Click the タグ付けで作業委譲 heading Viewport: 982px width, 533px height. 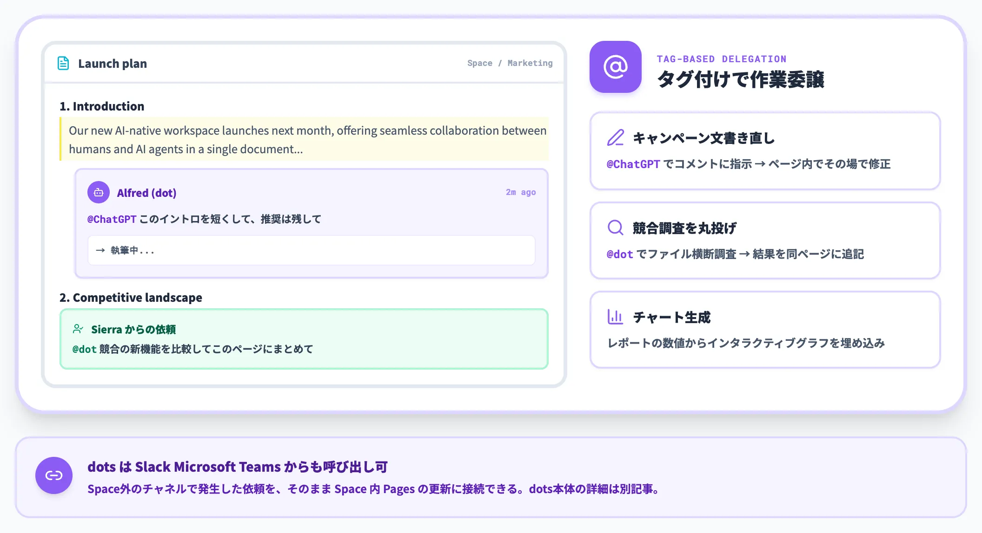point(741,79)
